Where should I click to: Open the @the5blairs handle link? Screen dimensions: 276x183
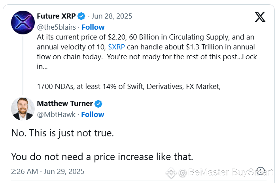(x=56, y=27)
